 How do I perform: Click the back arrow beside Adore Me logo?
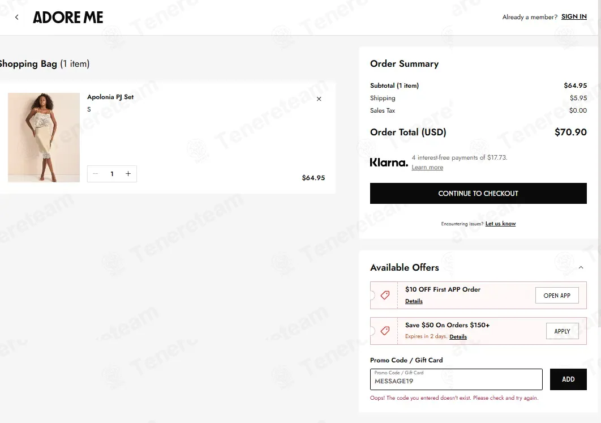pos(17,17)
